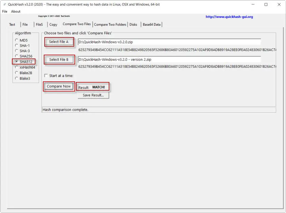Click the Select File A button
286x213 pixels.
pyautogui.click(x=59, y=42)
